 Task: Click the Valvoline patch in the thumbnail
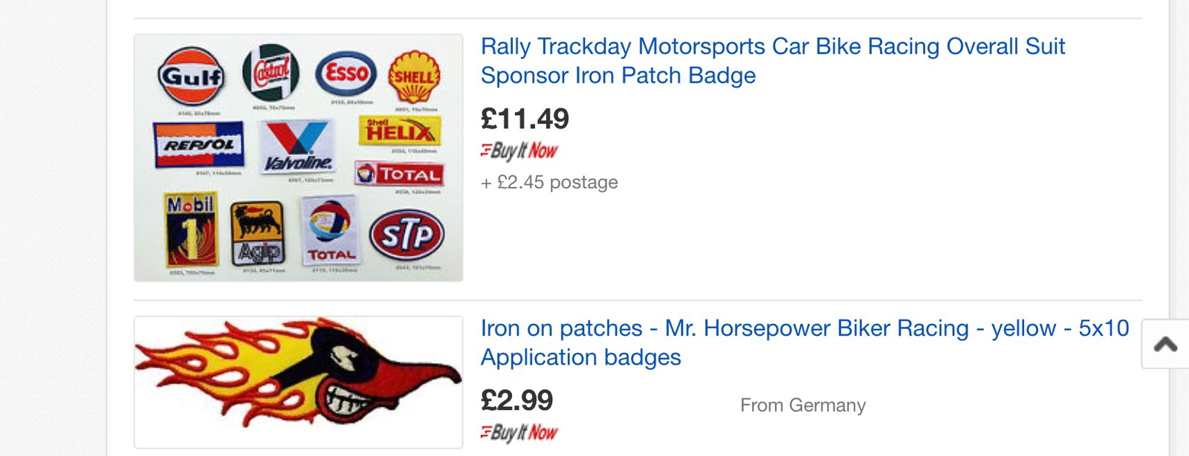pyautogui.click(x=298, y=147)
